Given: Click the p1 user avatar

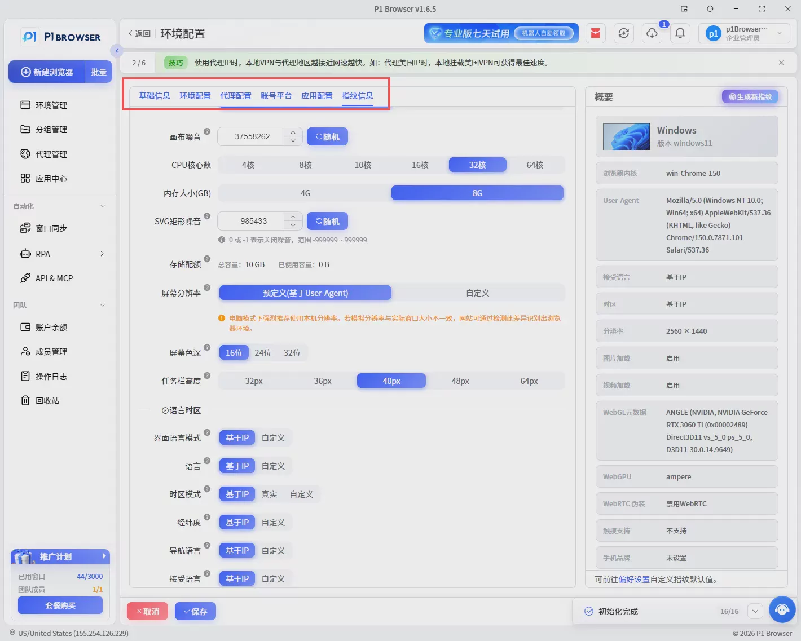Looking at the screenshot, I should click(713, 34).
